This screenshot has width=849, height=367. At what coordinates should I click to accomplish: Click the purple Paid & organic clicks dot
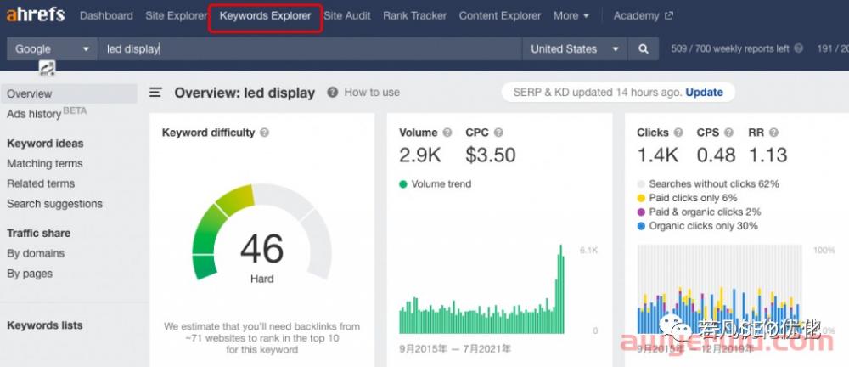click(x=642, y=212)
